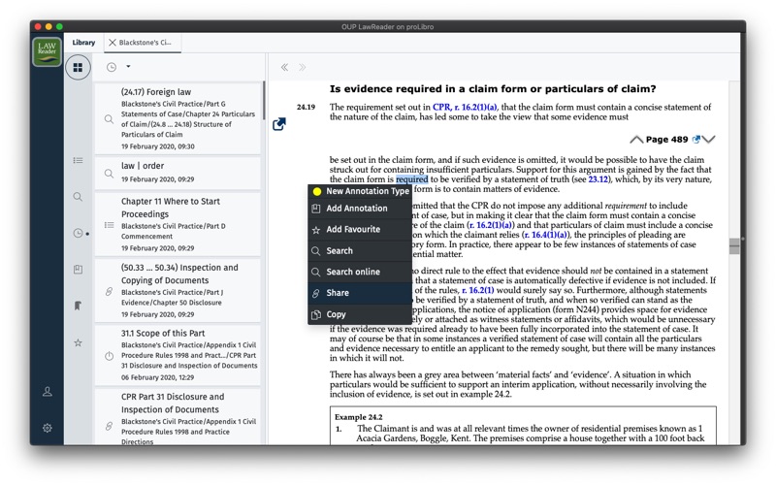The height and width of the screenshot is (485, 776).
Task: Open the r. 16.4(1)(a) link
Action: click(x=546, y=235)
